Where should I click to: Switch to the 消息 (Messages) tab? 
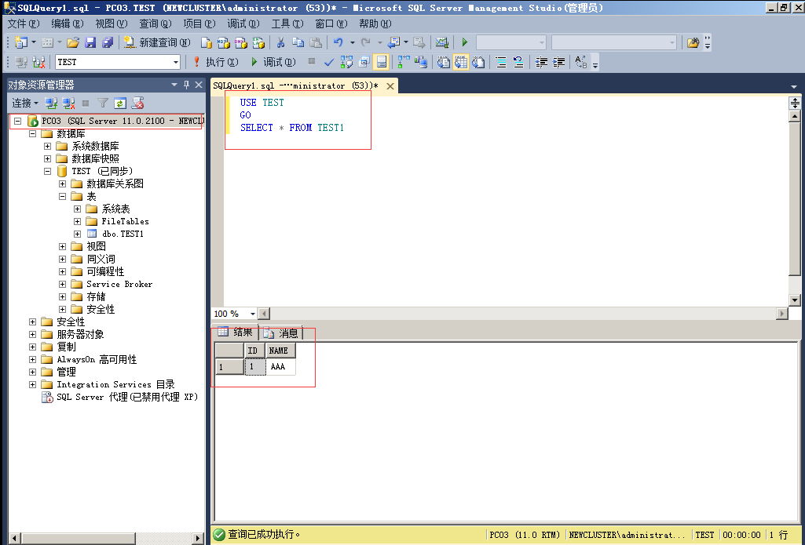(x=281, y=333)
